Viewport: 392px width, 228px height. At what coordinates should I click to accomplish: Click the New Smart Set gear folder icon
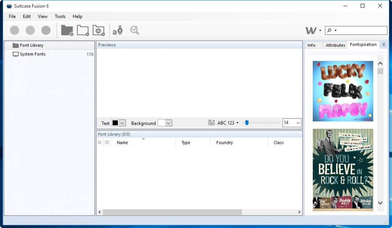(x=99, y=30)
